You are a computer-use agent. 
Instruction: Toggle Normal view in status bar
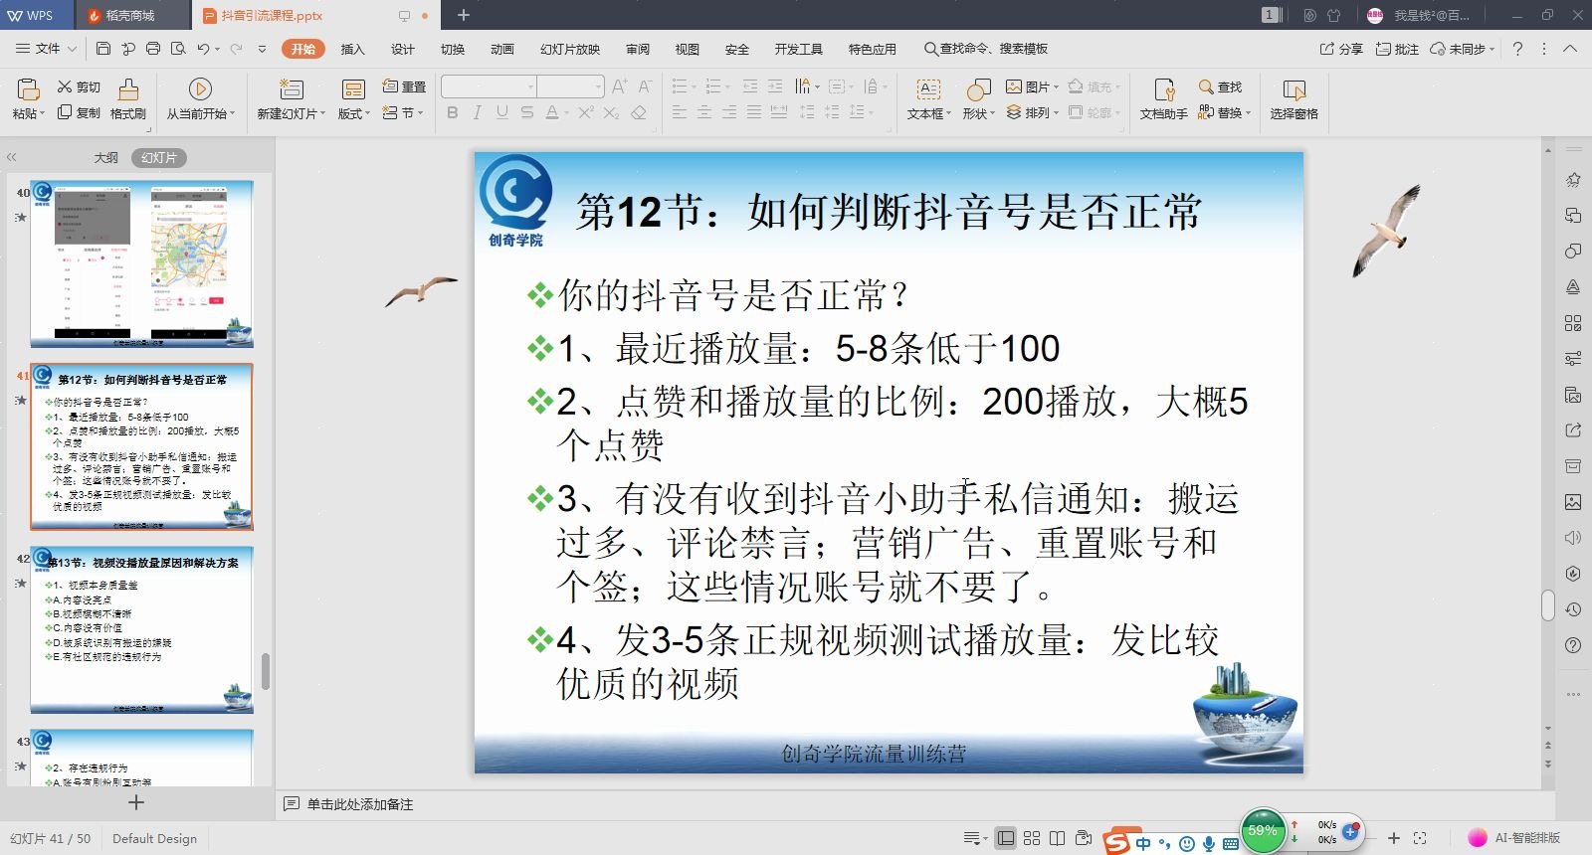tap(1006, 838)
